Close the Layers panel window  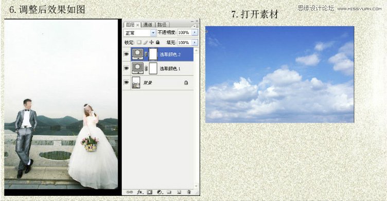197,21
